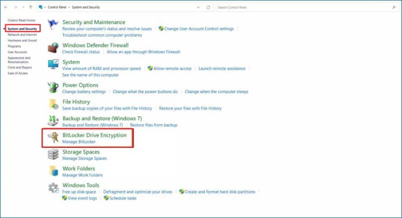Select Hardware and Sound in sidebar
Image resolution: width=402 pixels, height=218 pixels.
(22, 40)
